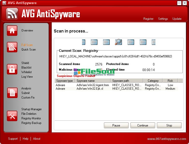Click the document Analysis icon
The image size is (189, 144).
pyautogui.click(x=12, y=93)
